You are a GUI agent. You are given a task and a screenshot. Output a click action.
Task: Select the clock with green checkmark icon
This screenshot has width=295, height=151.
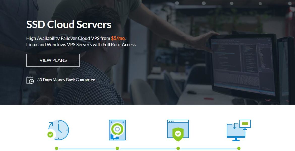pyautogui.click(x=58, y=130)
